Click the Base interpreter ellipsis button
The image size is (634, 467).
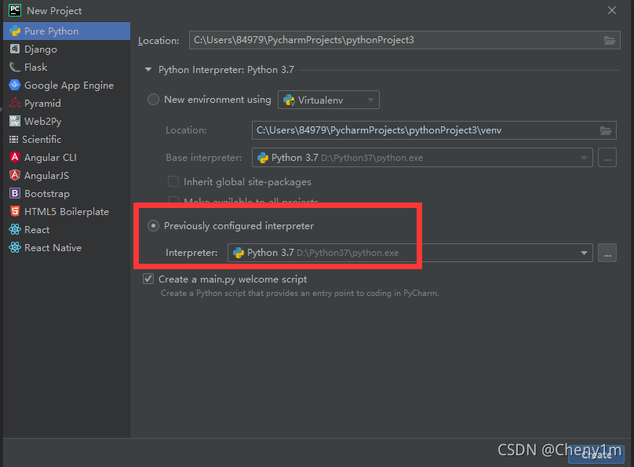pos(607,158)
